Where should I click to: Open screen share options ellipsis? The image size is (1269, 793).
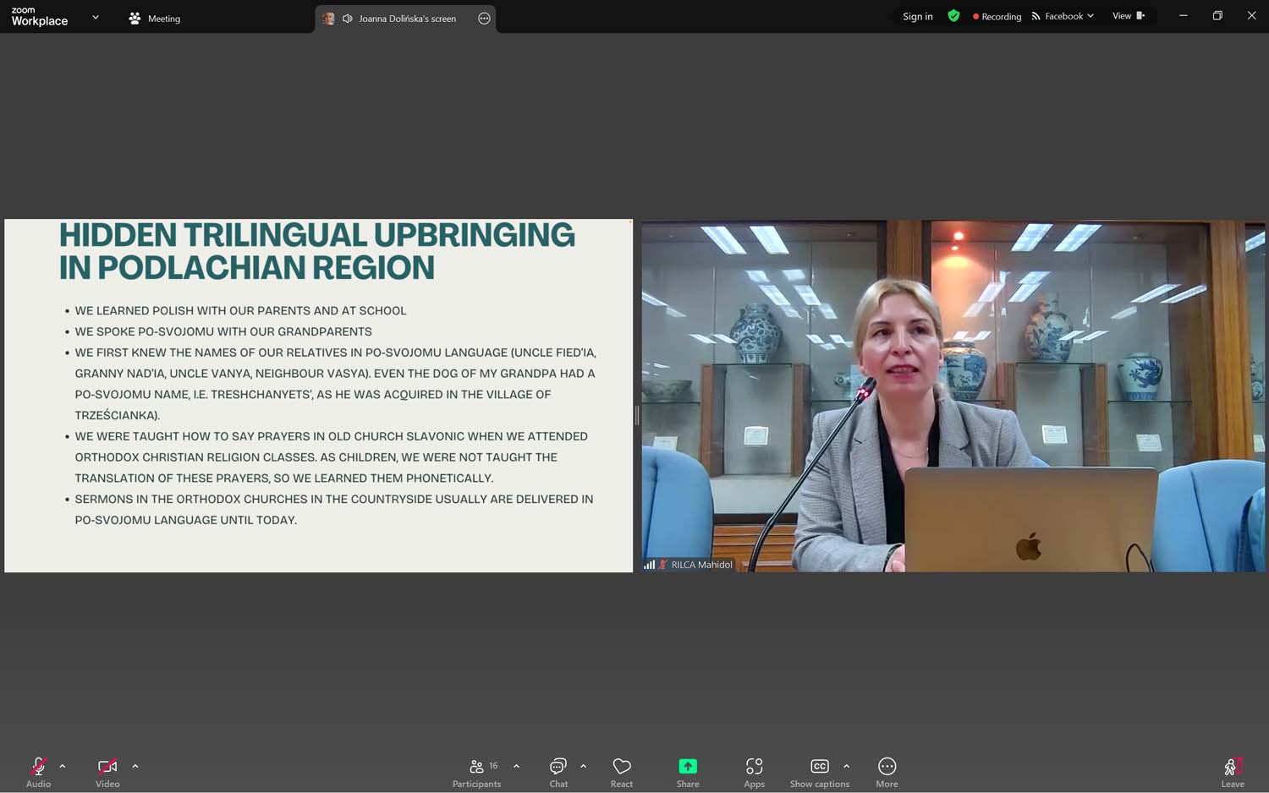(x=484, y=19)
